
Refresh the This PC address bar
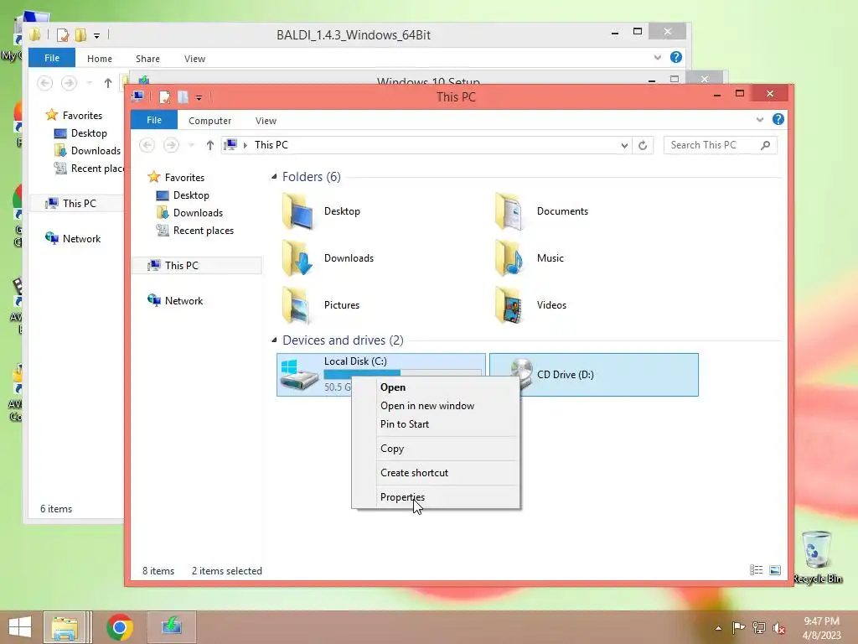tap(643, 145)
